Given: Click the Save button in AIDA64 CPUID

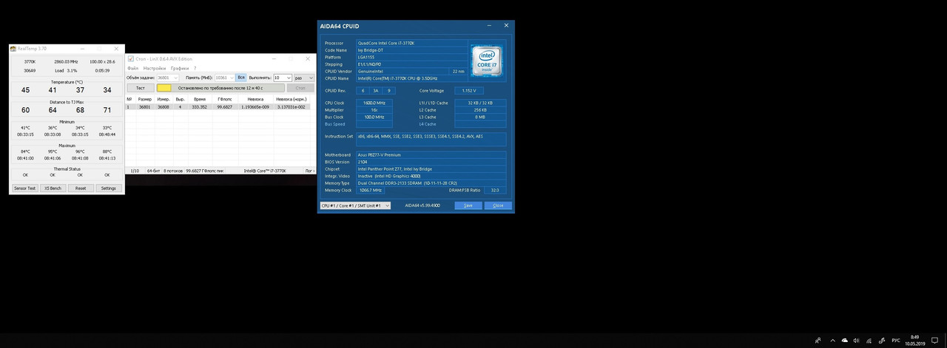Looking at the screenshot, I should pos(468,205).
